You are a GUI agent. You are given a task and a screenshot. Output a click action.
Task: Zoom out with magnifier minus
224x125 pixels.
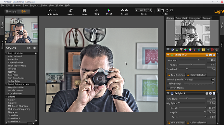tap(150, 10)
